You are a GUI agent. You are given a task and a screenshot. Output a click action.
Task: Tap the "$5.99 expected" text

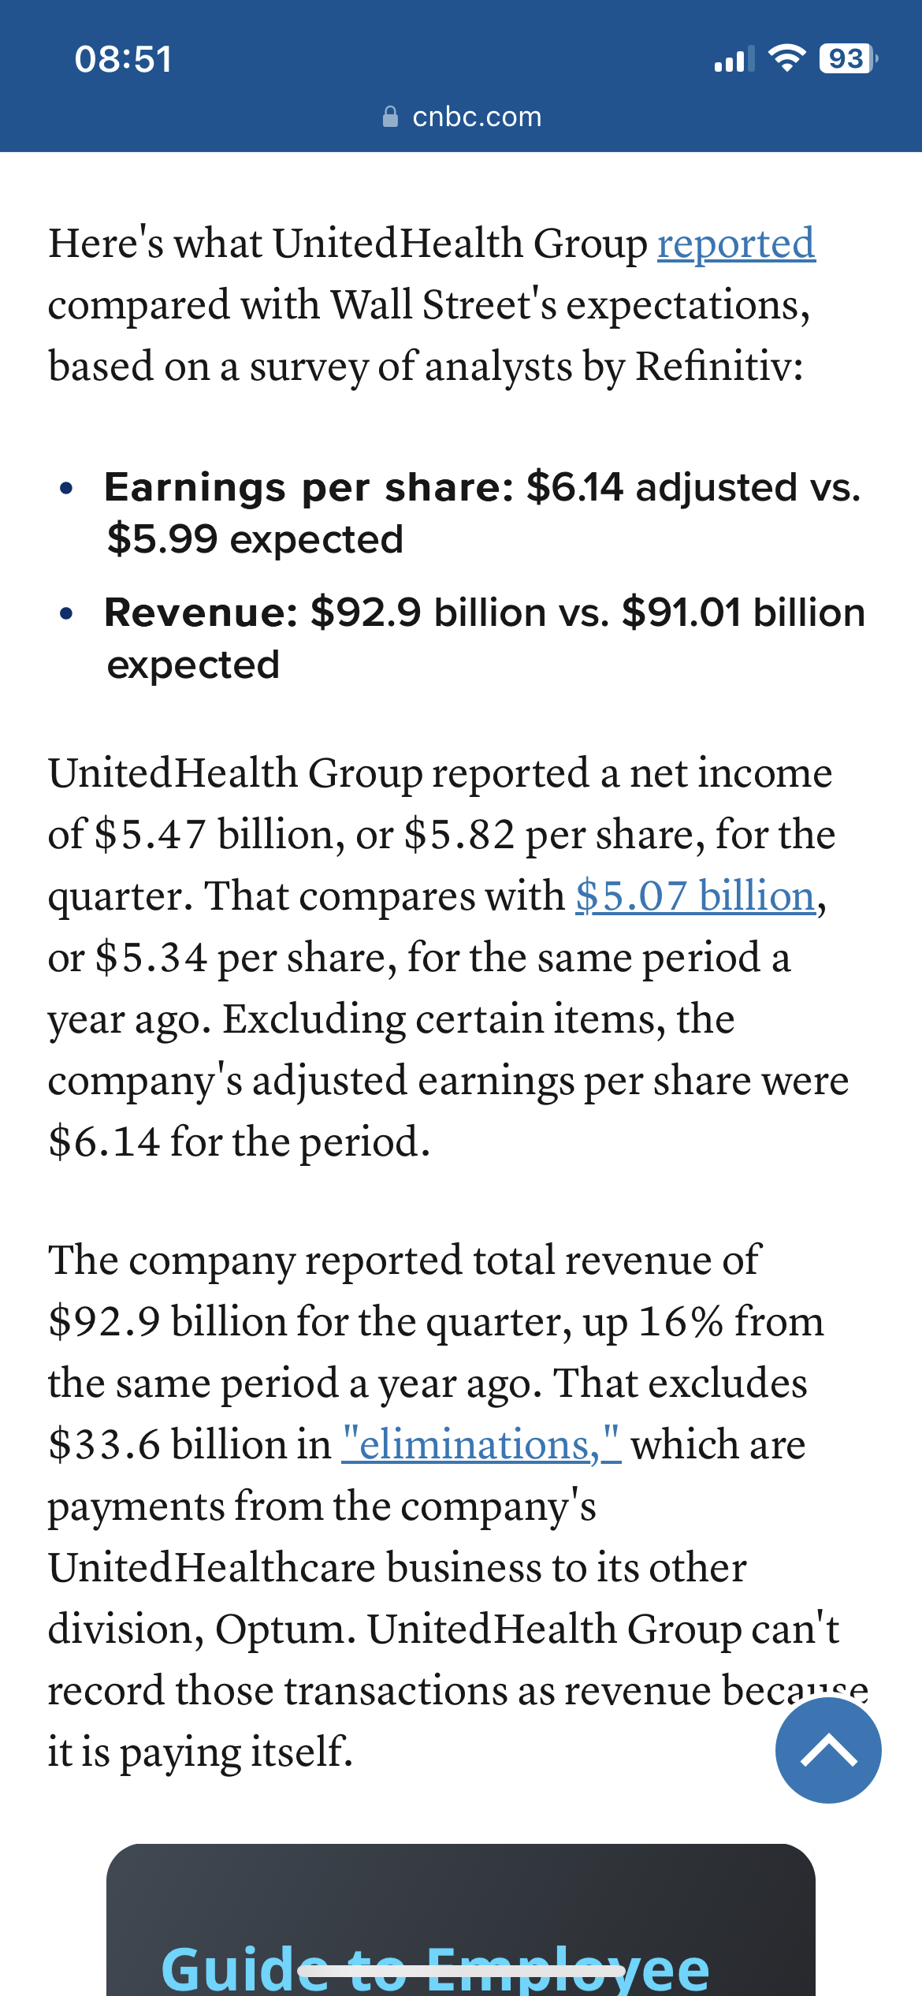255,540
